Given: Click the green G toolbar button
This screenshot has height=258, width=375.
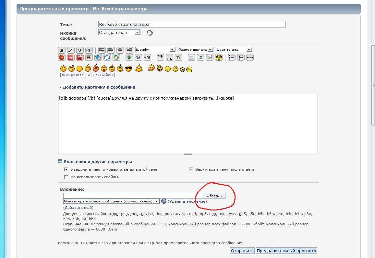Looking at the screenshot, I should point(129,58).
